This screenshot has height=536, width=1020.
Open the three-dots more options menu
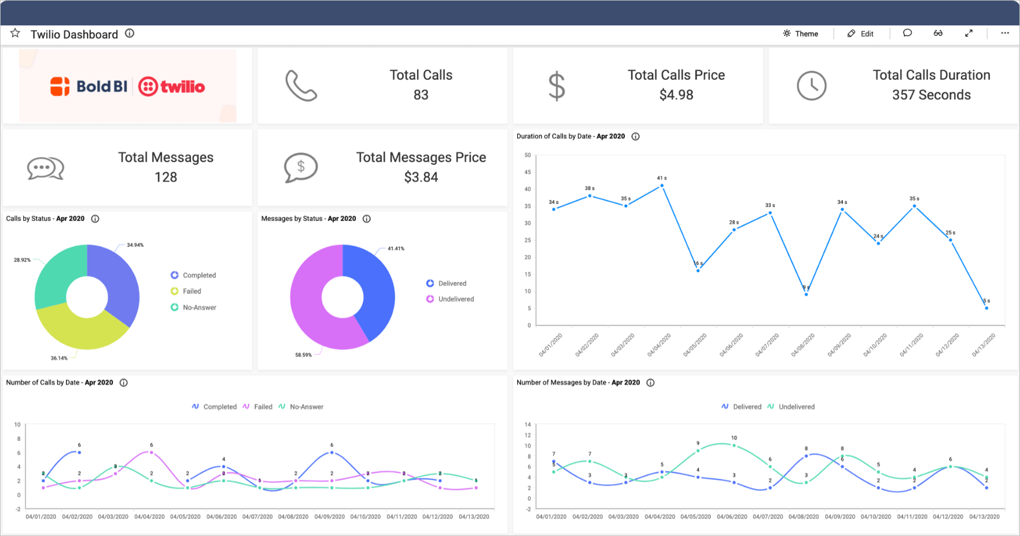pos(1005,33)
